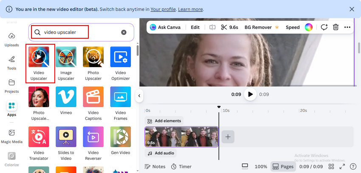This screenshot has height=173, width=361.
Task: Toggle the timeline view layout icon
Action: click(x=245, y=167)
